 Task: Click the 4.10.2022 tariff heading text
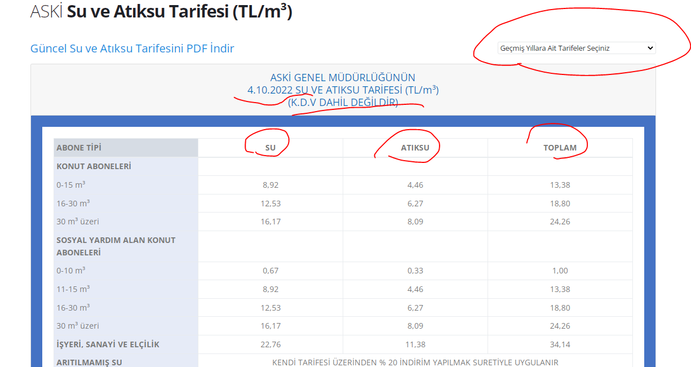tap(343, 90)
